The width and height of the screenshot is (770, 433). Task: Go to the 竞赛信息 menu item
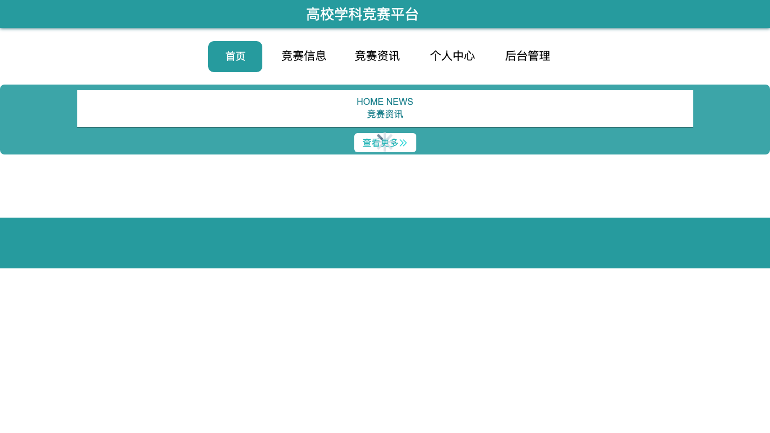pos(304,56)
